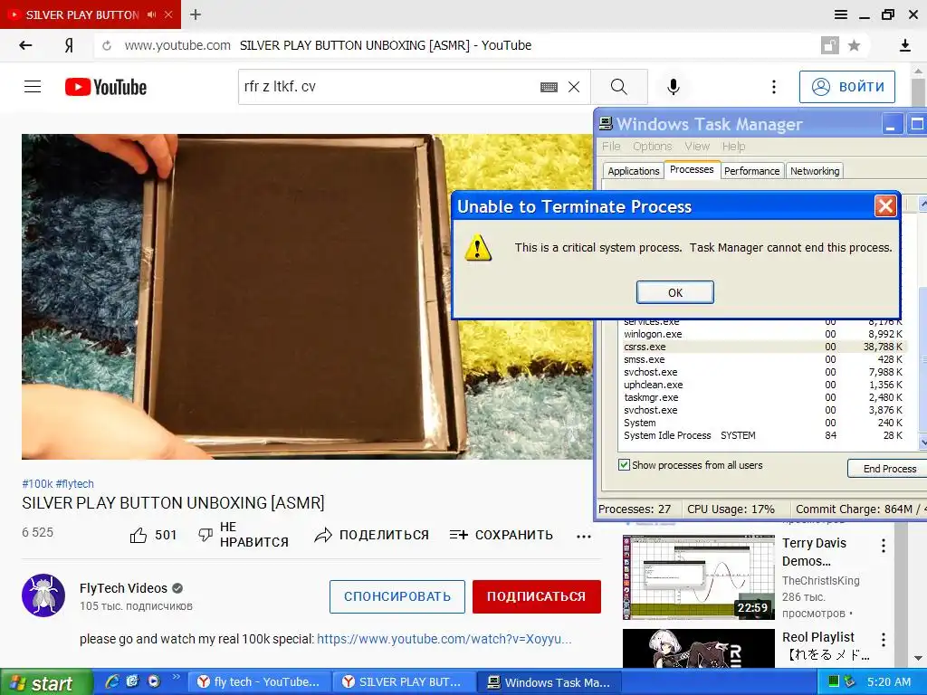The image size is (927, 695).
Task: Open browser downloads arrow icon
Action: click(x=904, y=45)
